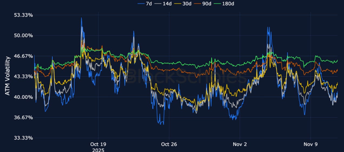
Task: Click the 40.00% y-axis tick label
Action: [x=23, y=97]
